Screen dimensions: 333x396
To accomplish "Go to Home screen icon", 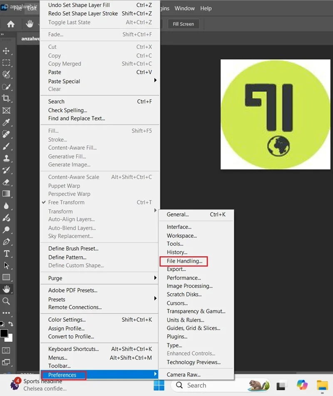I will (x=10, y=24).
